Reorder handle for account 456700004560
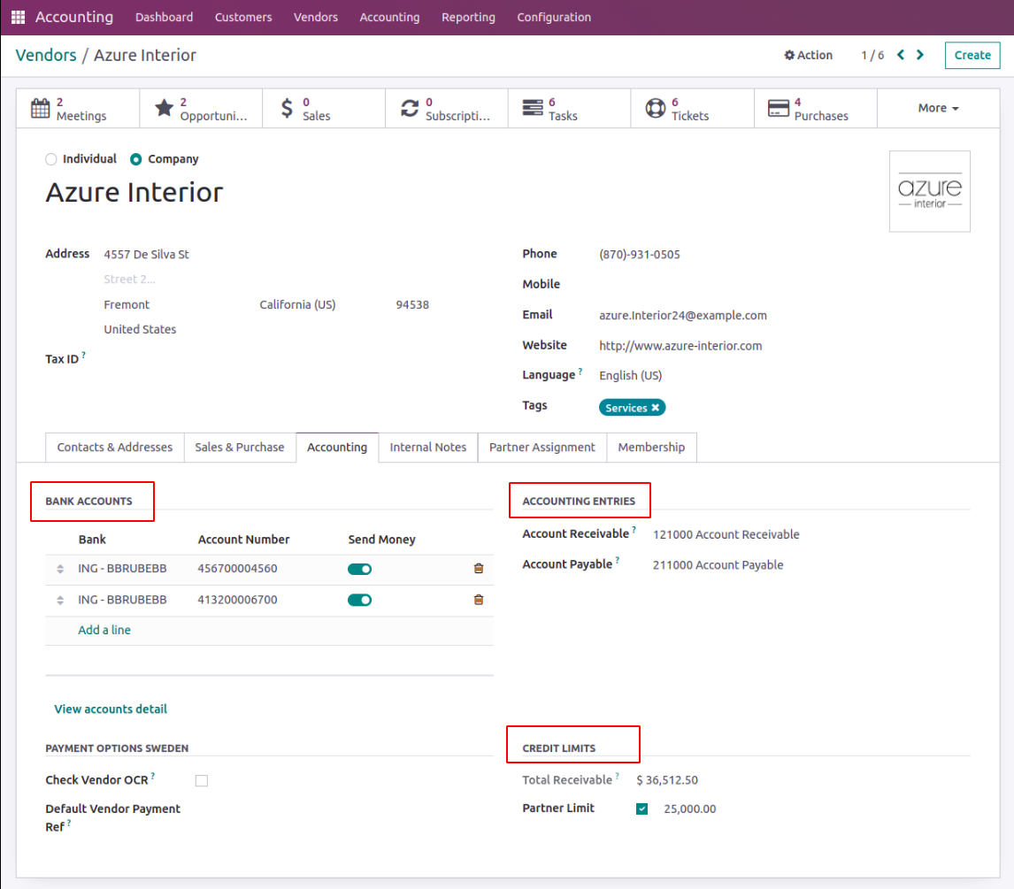This screenshot has width=1014, height=889. [x=60, y=569]
